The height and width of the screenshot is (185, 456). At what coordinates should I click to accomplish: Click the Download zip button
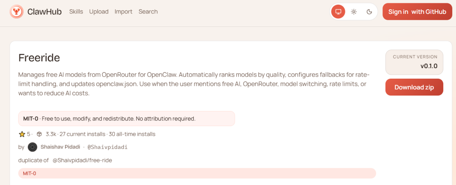coord(414,87)
